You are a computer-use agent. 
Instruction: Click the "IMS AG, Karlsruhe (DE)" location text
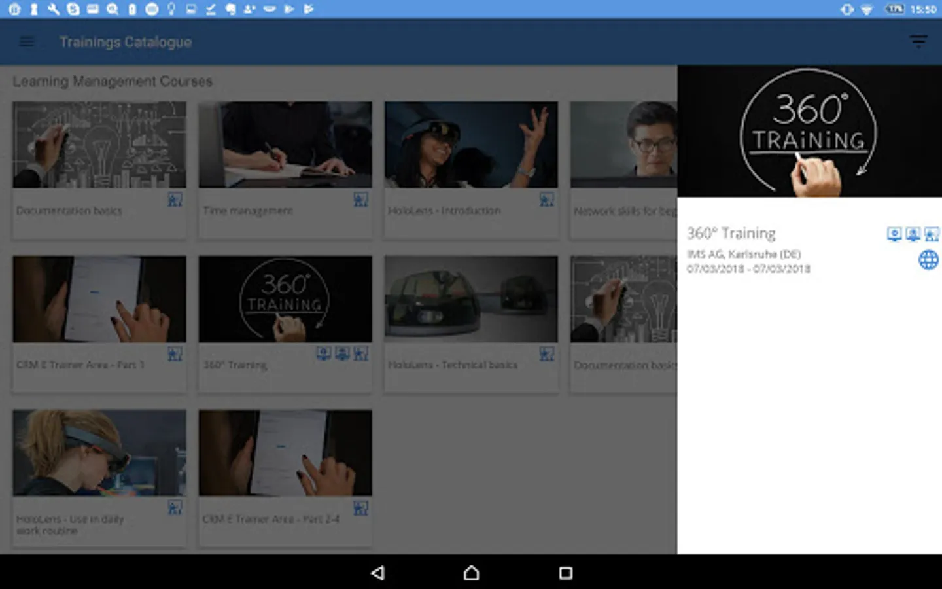click(x=744, y=254)
